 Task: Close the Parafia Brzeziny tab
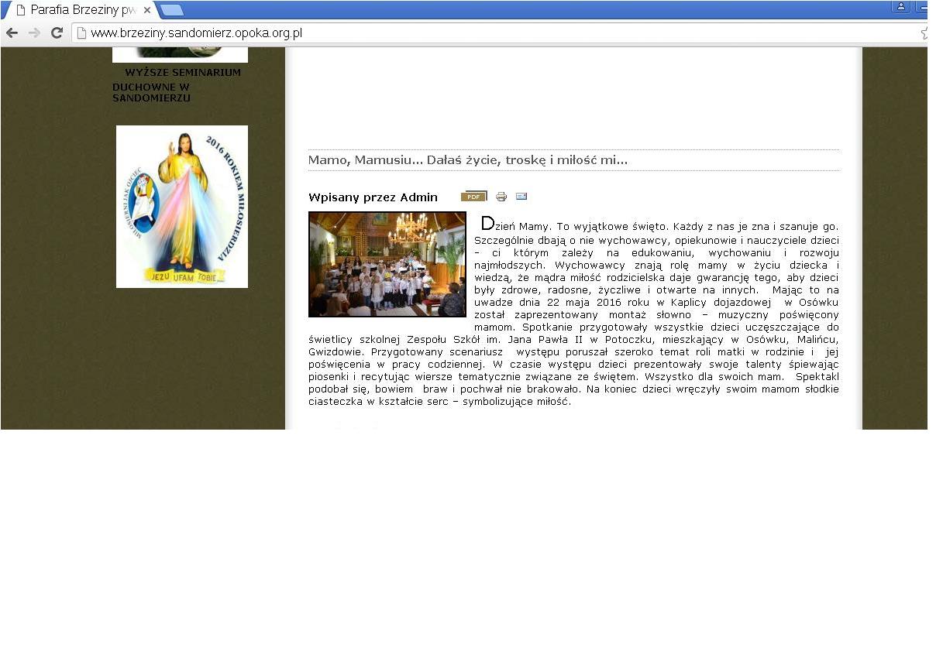point(147,10)
